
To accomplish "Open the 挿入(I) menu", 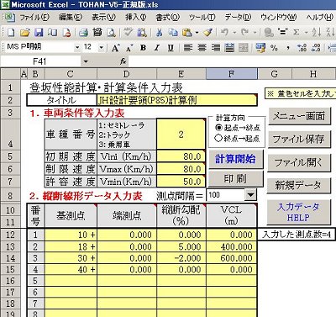I will click(x=136, y=18).
